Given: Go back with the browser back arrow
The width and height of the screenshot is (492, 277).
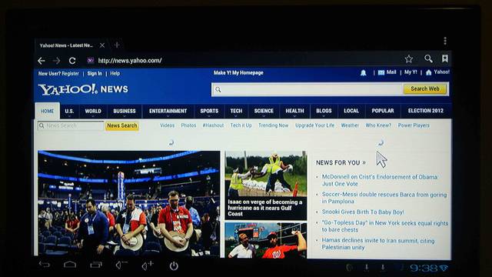Looking at the screenshot, I should click(41, 61).
